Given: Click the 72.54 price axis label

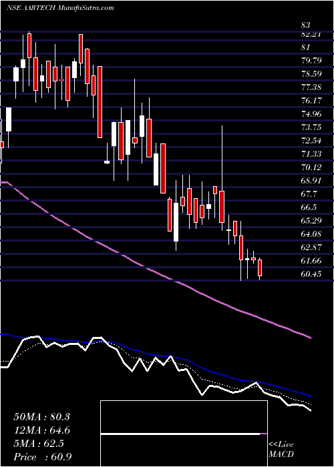Looking at the screenshot, I should pyautogui.click(x=311, y=141).
